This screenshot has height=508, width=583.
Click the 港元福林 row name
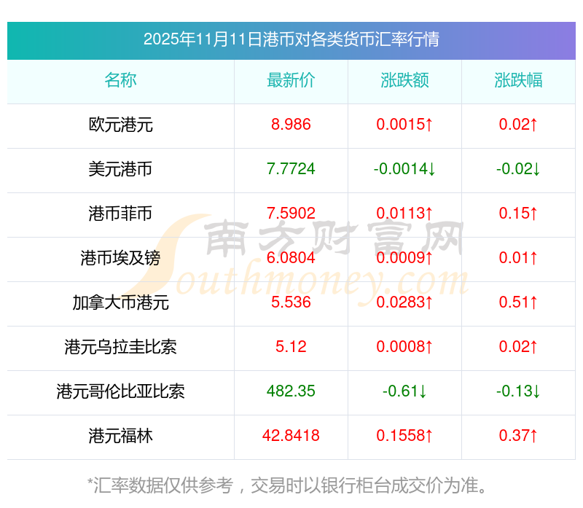pos(120,436)
